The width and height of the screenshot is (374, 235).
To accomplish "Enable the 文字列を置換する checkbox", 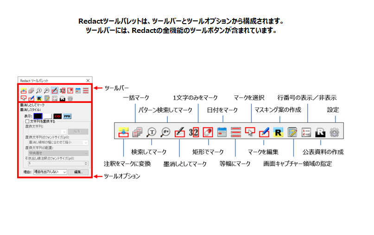I will coord(27,121).
